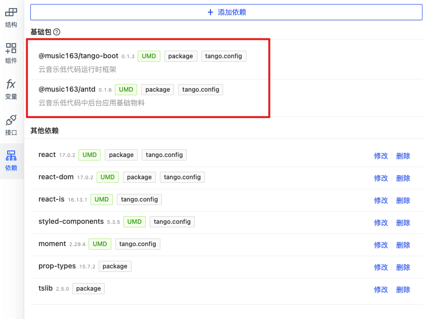Click 删除 for moment
The image size is (425, 319).
click(403, 245)
